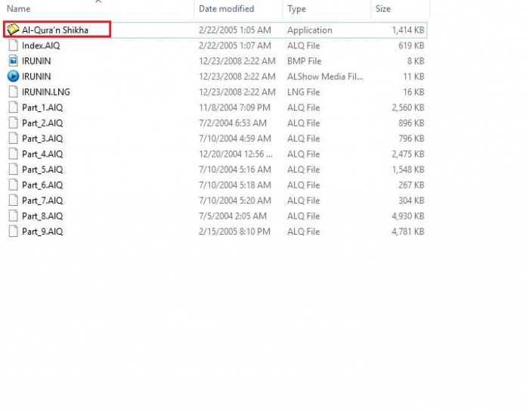
Task: Click the truncated 12/20/2004 12:56 date cell
Action: [x=236, y=154]
